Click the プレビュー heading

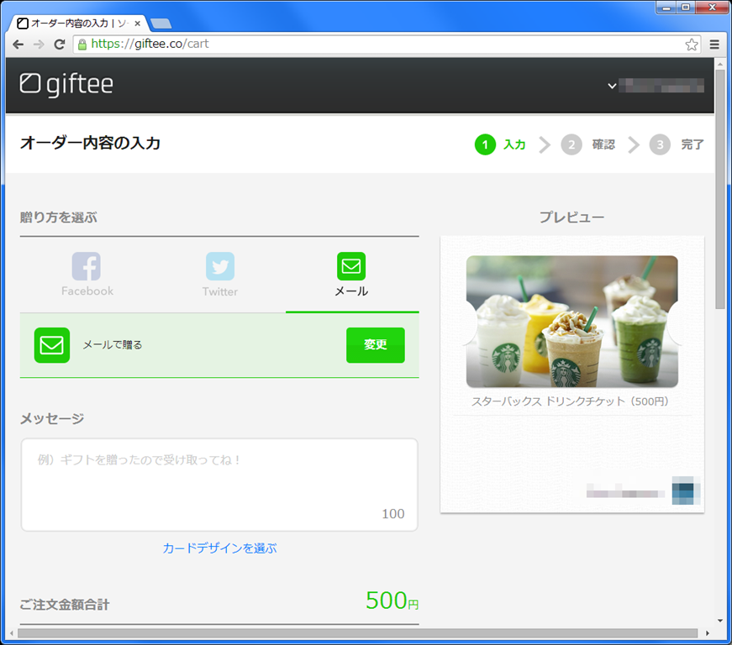click(x=571, y=218)
